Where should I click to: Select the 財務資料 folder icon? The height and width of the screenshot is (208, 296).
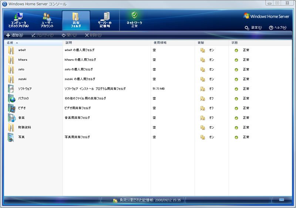point(11,128)
